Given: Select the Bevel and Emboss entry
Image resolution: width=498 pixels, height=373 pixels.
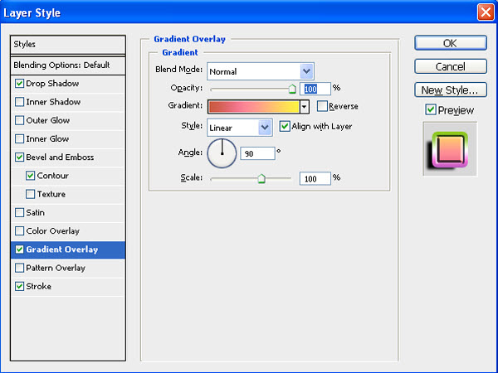Looking at the screenshot, I should [x=59, y=157].
